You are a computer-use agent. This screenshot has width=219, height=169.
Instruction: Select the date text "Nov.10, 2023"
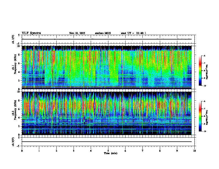pyautogui.click(x=77, y=33)
